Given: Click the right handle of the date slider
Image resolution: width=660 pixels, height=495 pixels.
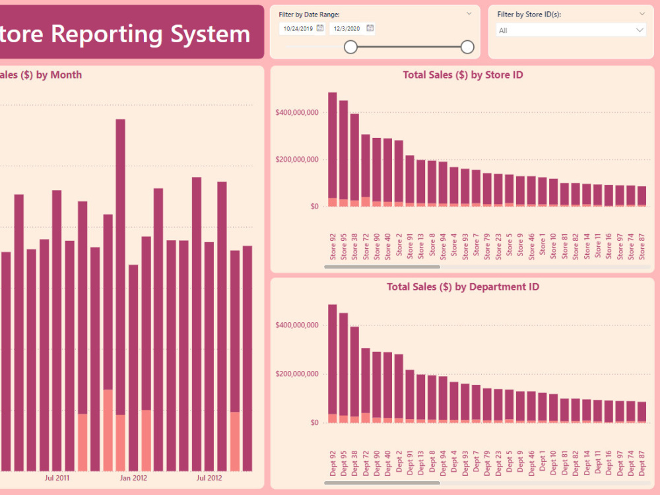Looking at the screenshot, I should (x=467, y=47).
